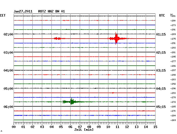The width and height of the screenshot is (177, 134).
Task: Click the "04" minute axis label
Action: tap(51, 127)
